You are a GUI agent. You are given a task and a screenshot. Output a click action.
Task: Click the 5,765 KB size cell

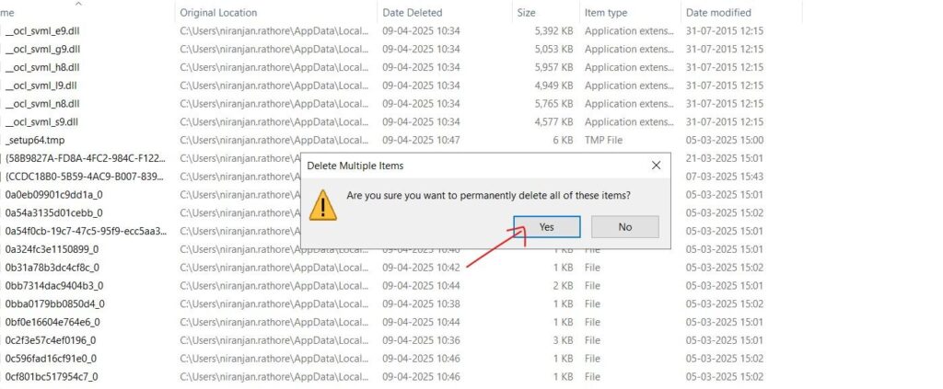point(553,103)
